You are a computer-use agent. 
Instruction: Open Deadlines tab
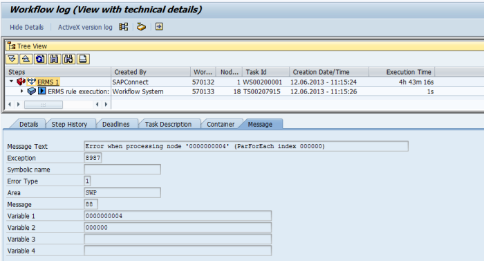click(115, 124)
